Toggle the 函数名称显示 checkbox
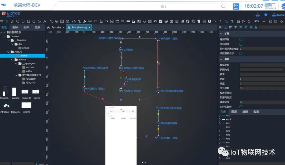 tap(241, 53)
